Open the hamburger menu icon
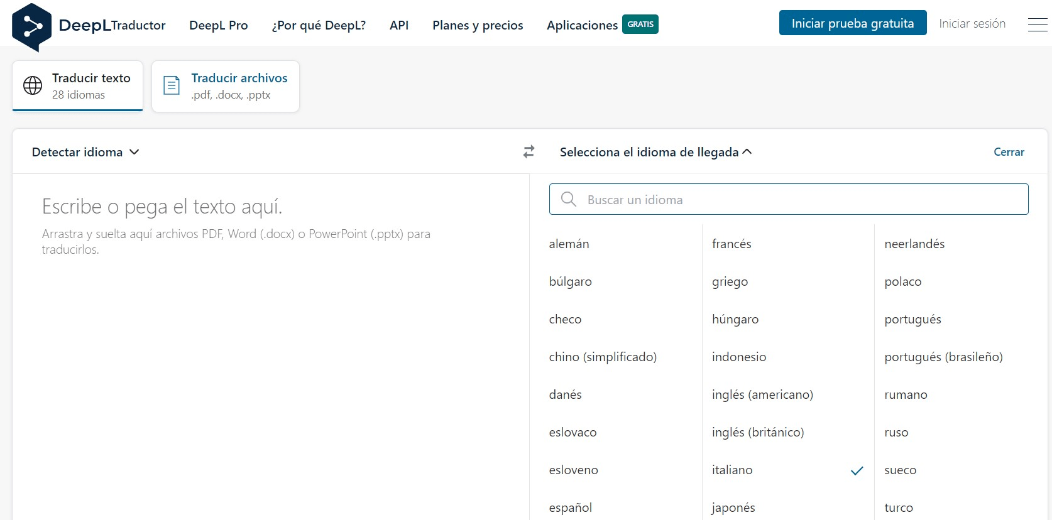Viewport: 1052px width, 520px height. pyautogui.click(x=1037, y=24)
